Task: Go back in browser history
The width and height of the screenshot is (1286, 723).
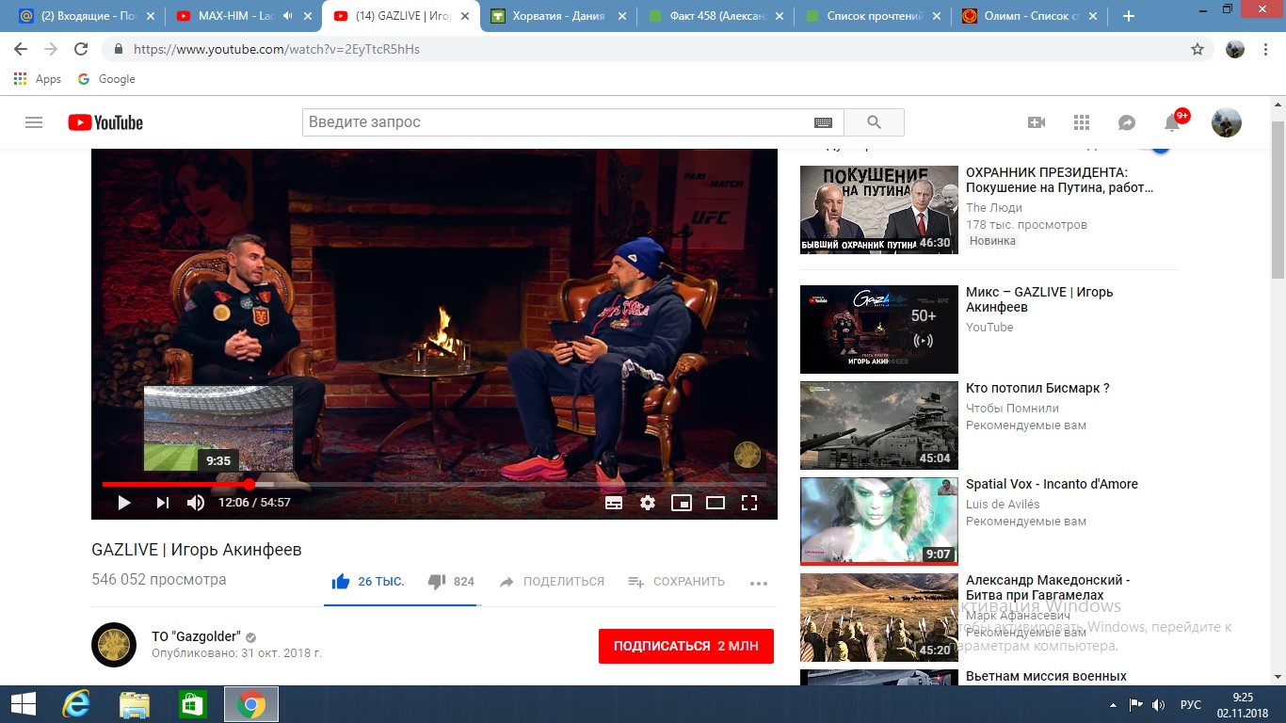Action: (21, 49)
